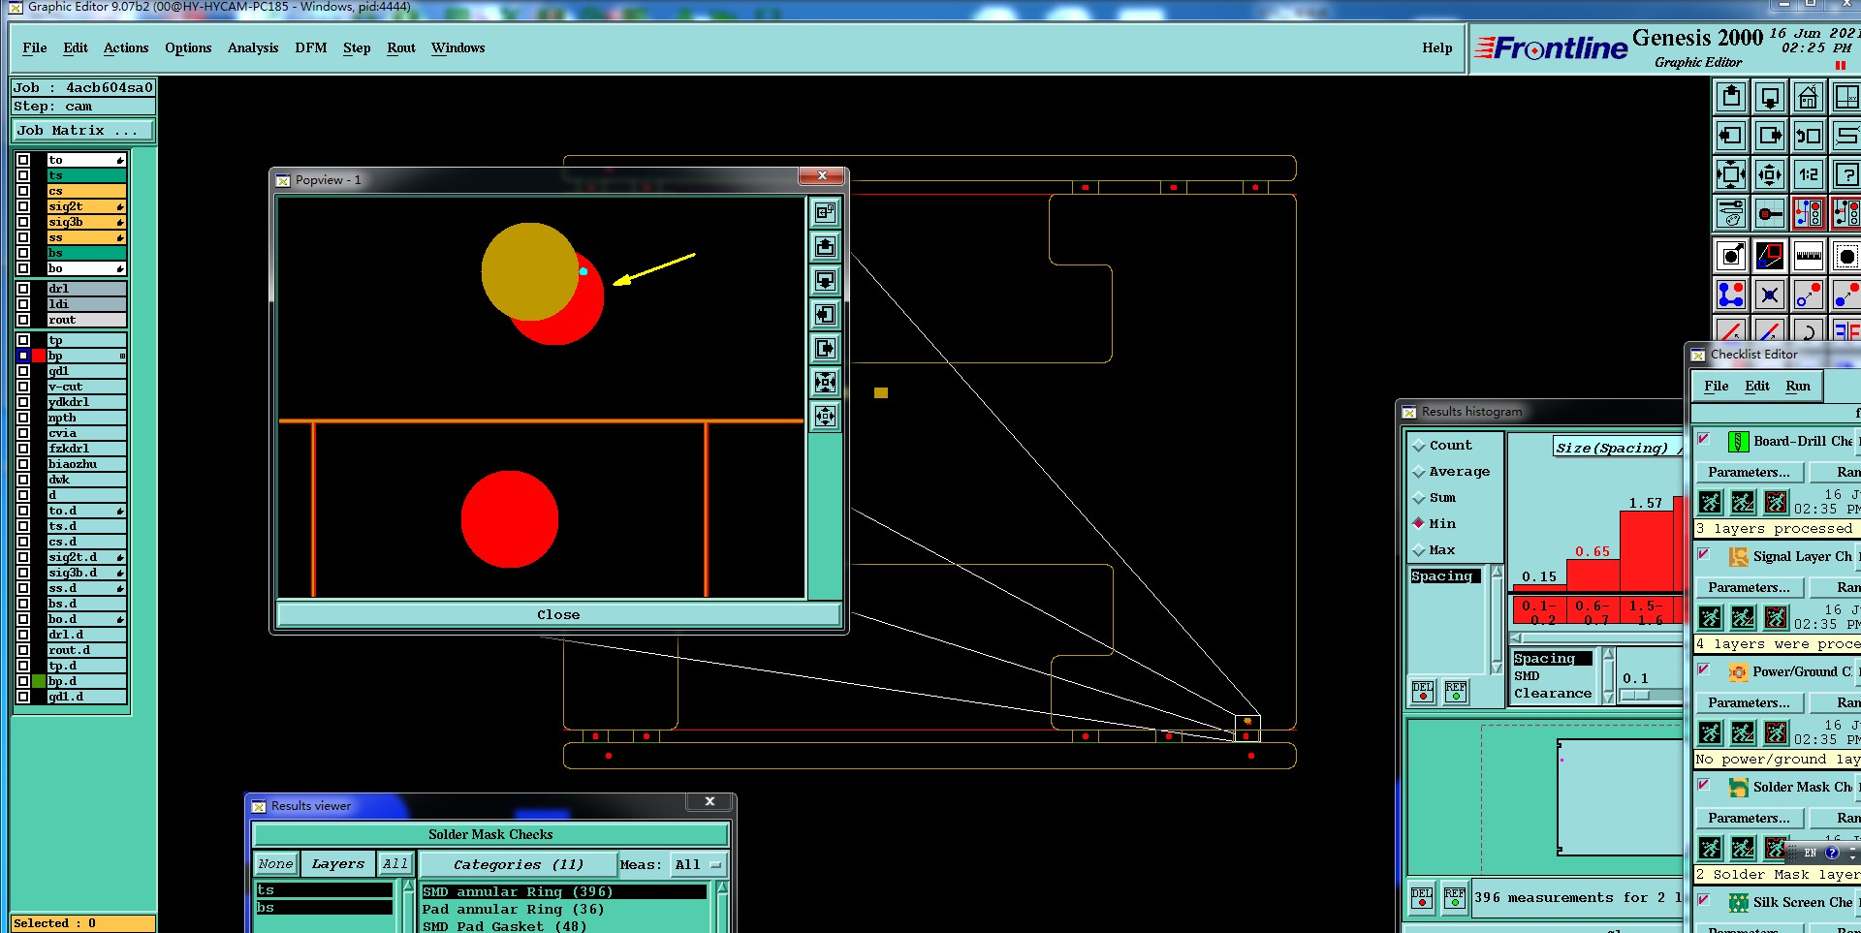Click the 1:2 zoom scale icon
Screen dimensions: 1861x933
[1809, 174]
